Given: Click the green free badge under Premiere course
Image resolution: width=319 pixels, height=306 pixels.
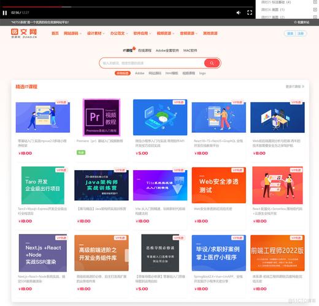Looking at the screenshot, I should (x=81, y=152).
